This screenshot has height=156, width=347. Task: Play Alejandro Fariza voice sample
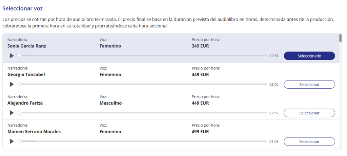(x=12, y=113)
